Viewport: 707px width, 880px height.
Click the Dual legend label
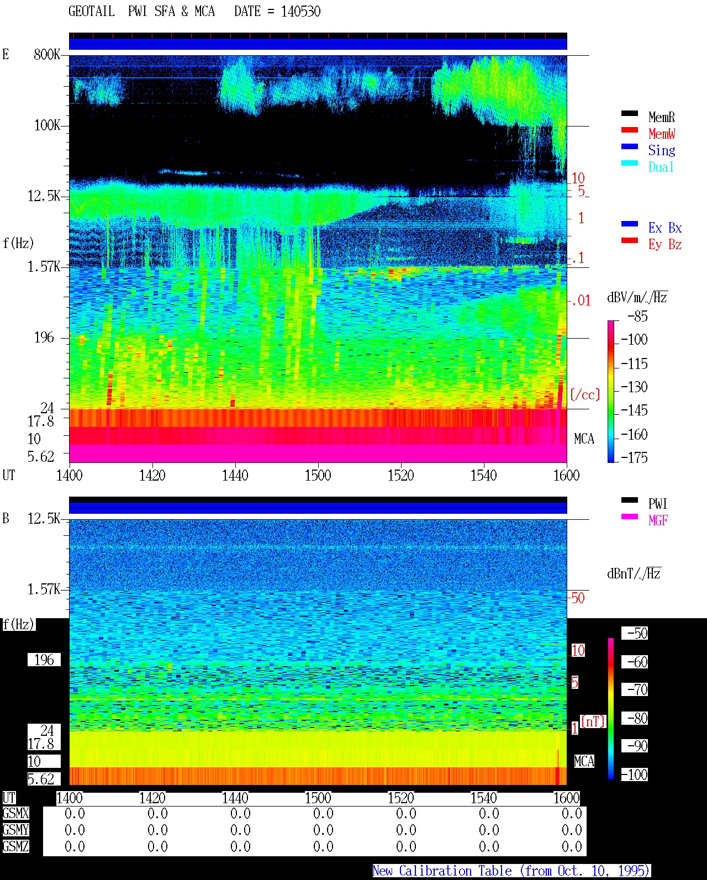pyautogui.click(x=661, y=167)
